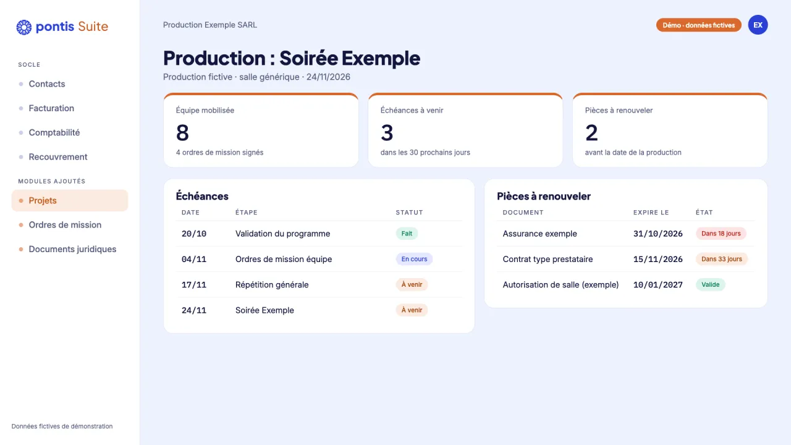Select the Projets menu item
Screen dimensions: 791x445
pos(70,200)
